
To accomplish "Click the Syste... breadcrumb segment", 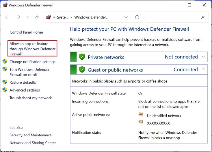I will click(x=62, y=17).
